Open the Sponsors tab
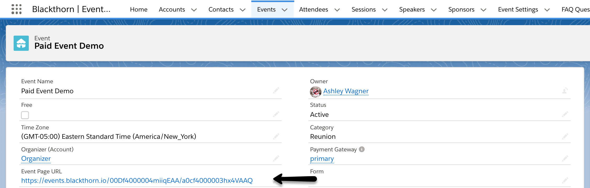 (x=461, y=9)
